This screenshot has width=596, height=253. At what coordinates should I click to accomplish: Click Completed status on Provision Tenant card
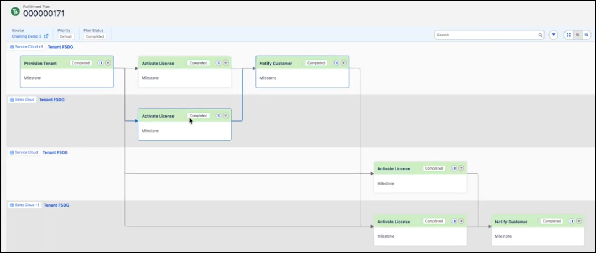pyautogui.click(x=81, y=63)
